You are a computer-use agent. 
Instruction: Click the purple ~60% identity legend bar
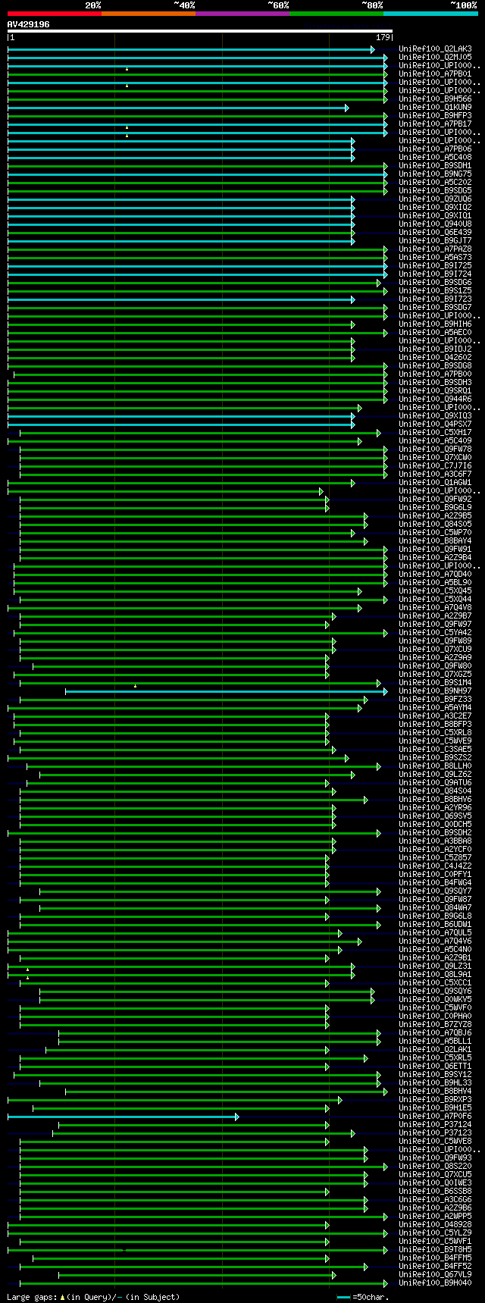click(242, 13)
